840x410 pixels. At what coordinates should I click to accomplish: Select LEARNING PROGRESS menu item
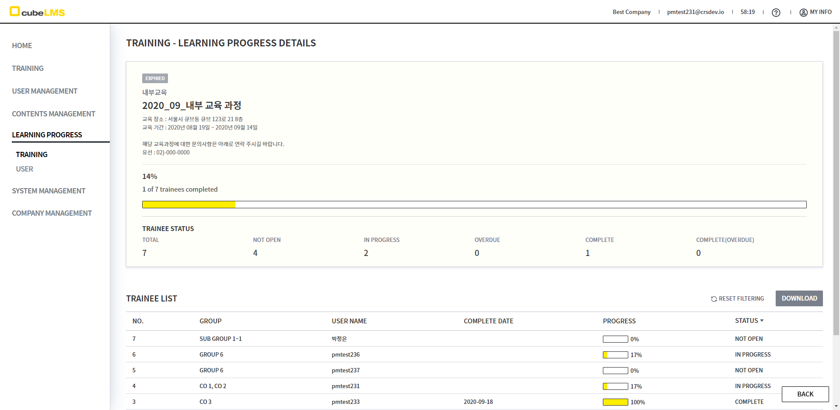47,135
